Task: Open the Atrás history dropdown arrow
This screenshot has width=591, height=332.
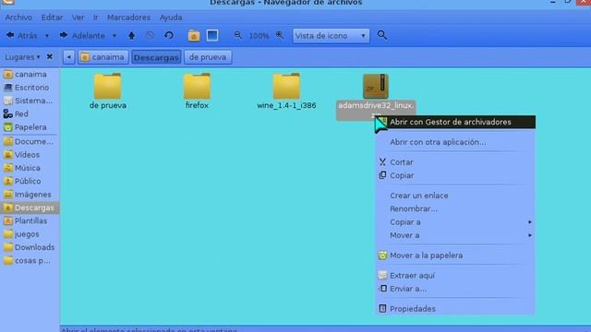Action: 47,36
